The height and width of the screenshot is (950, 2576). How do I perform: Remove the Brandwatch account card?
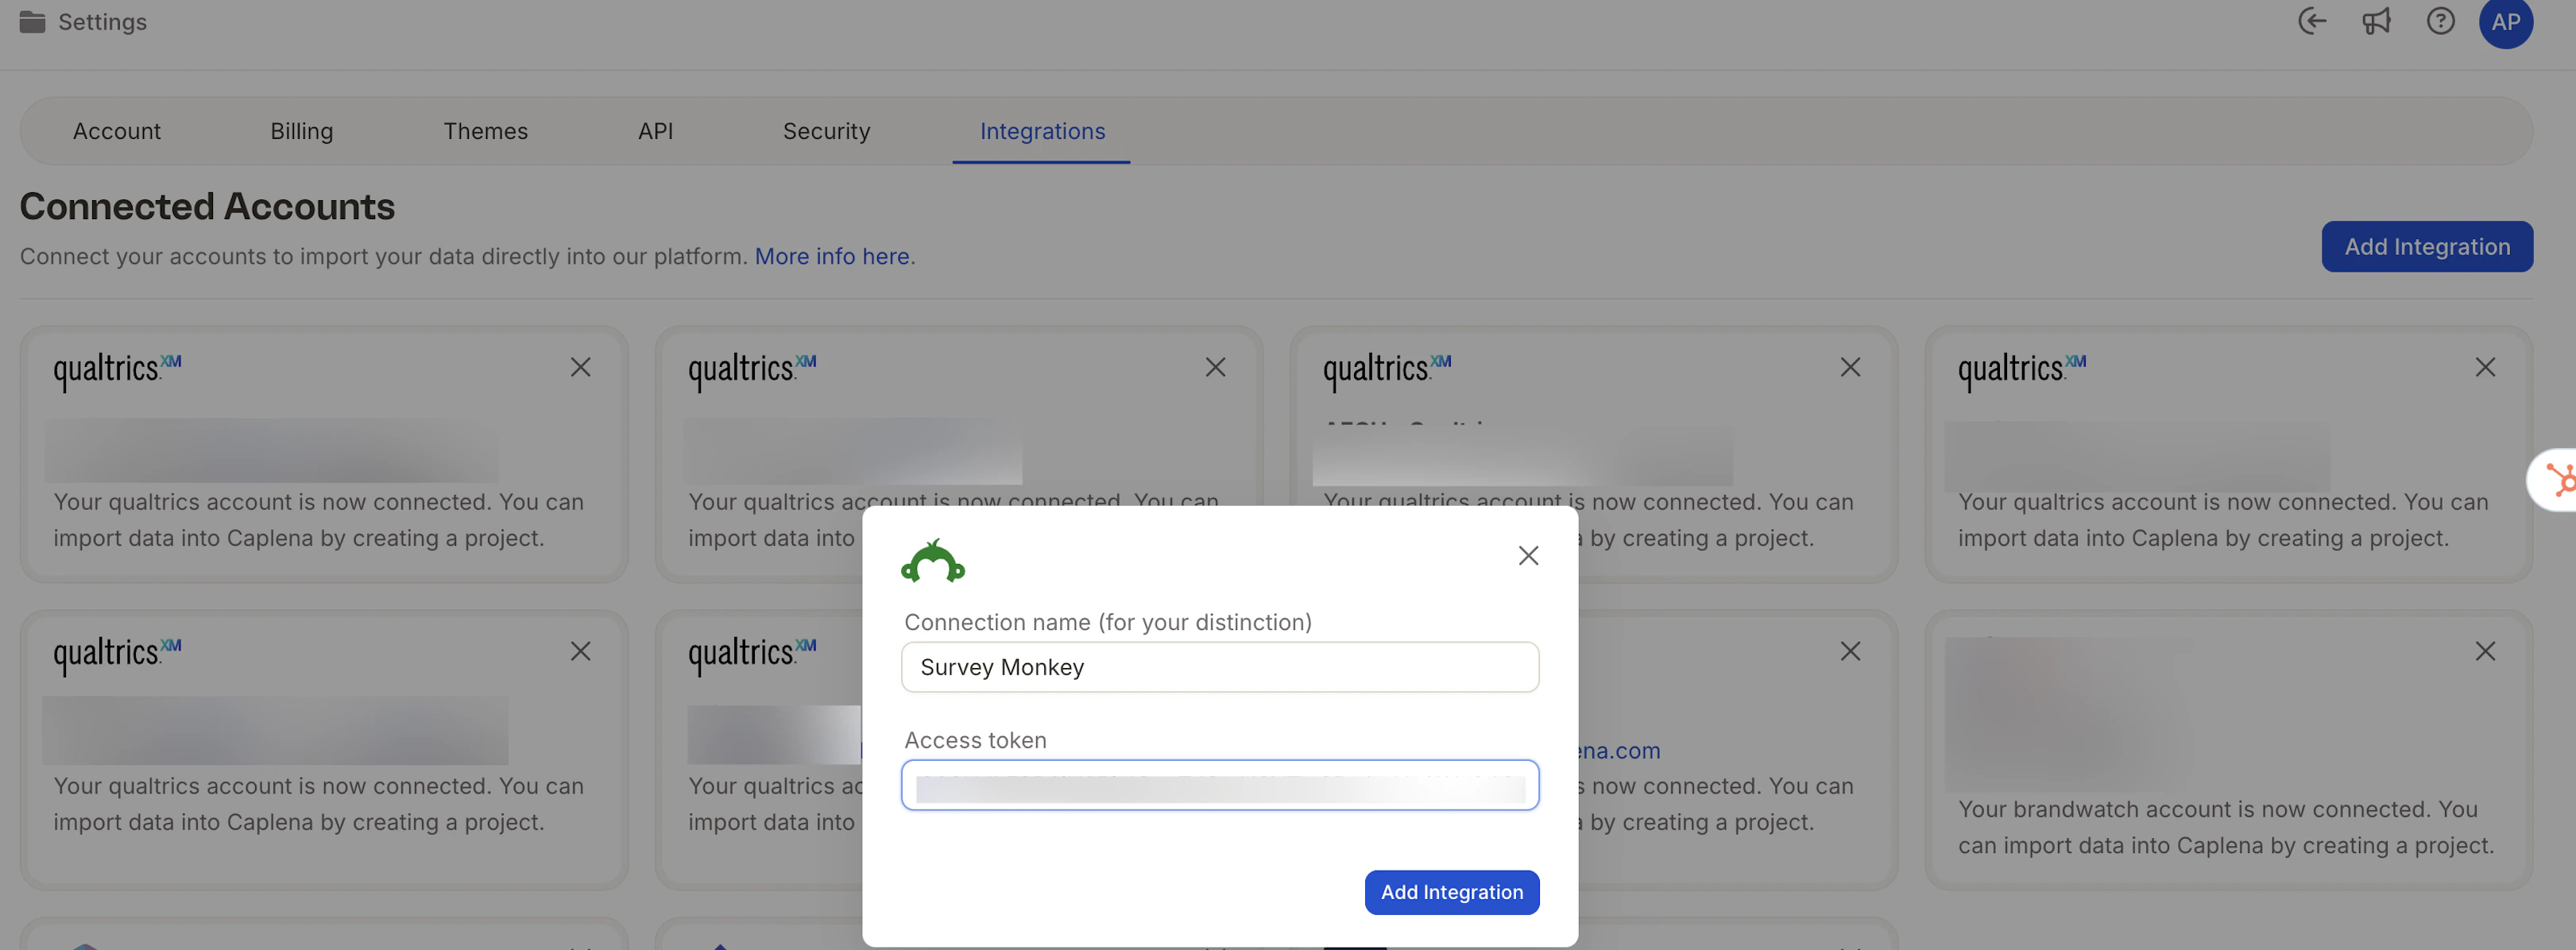[x=2485, y=651]
